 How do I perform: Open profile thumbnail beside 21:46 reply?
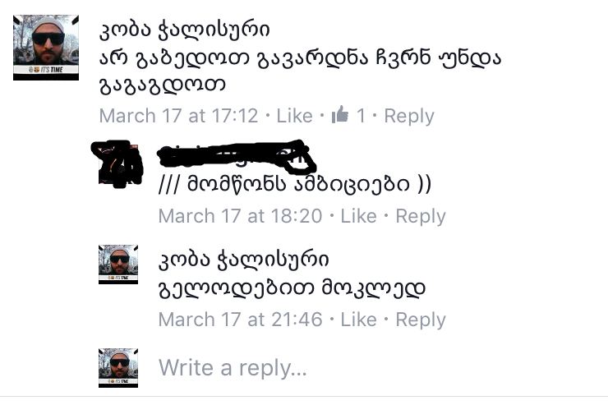(118, 265)
